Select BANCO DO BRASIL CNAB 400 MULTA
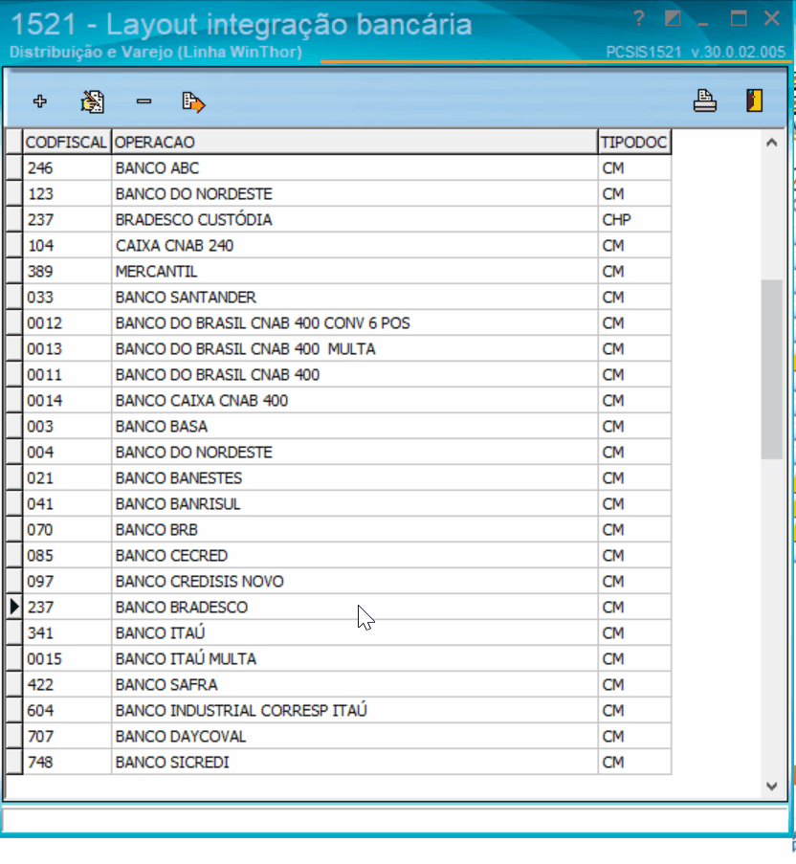This screenshot has height=864, width=796. [339, 349]
